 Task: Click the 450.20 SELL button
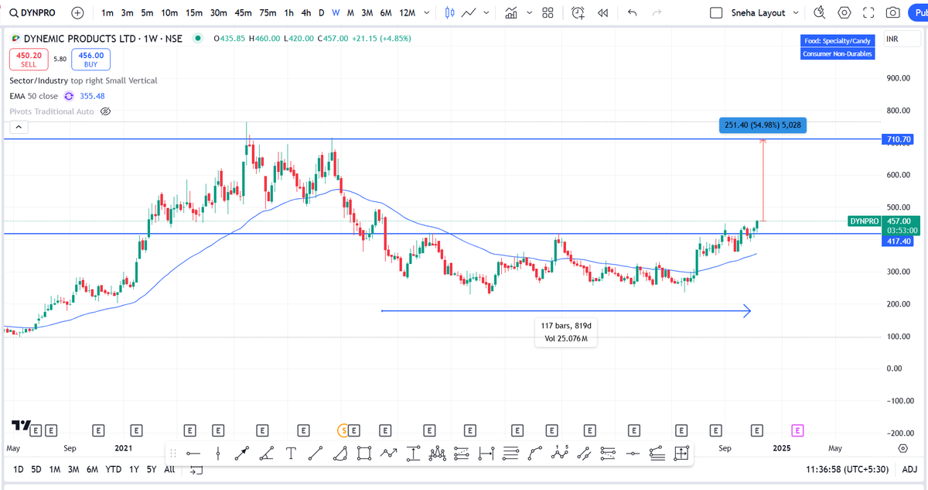(29, 60)
